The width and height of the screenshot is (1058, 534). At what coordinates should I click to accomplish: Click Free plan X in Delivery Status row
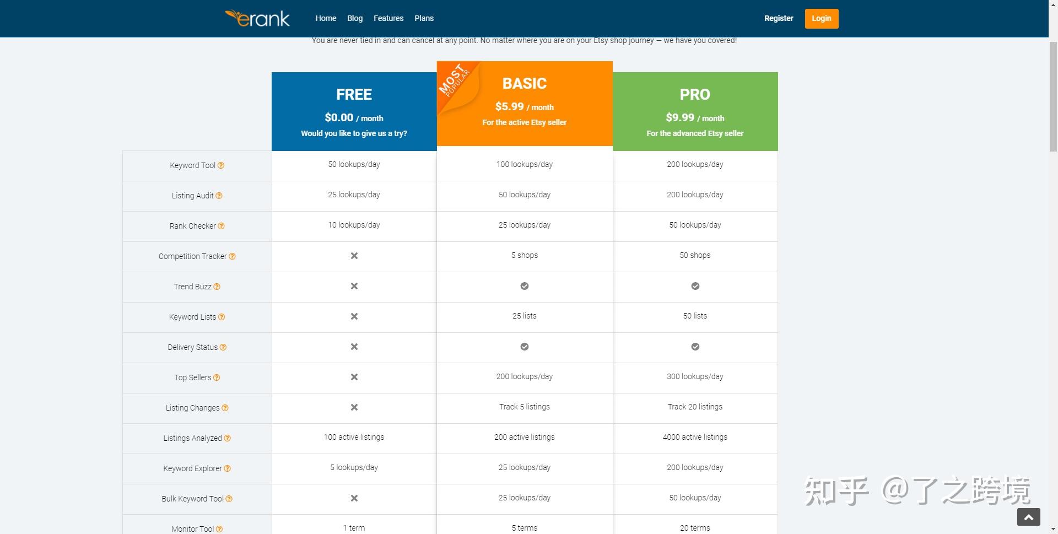coord(354,347)
